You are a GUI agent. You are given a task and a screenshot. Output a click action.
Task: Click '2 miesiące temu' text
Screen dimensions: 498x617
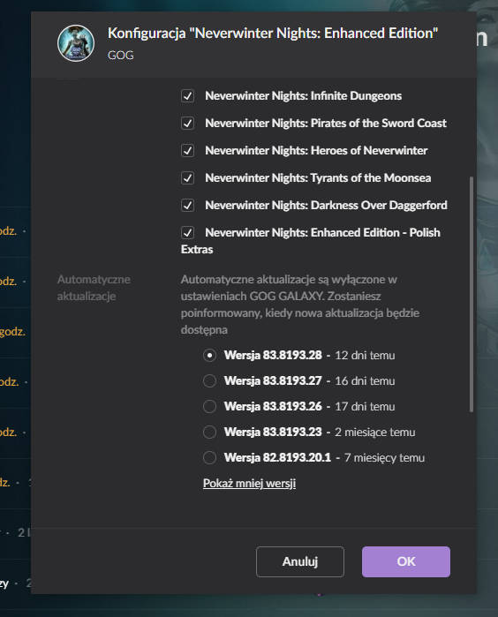click(374, 432)
